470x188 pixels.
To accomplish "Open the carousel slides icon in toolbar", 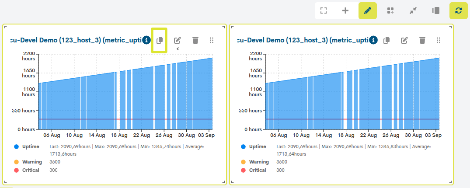I will click(x=435, y=11).
